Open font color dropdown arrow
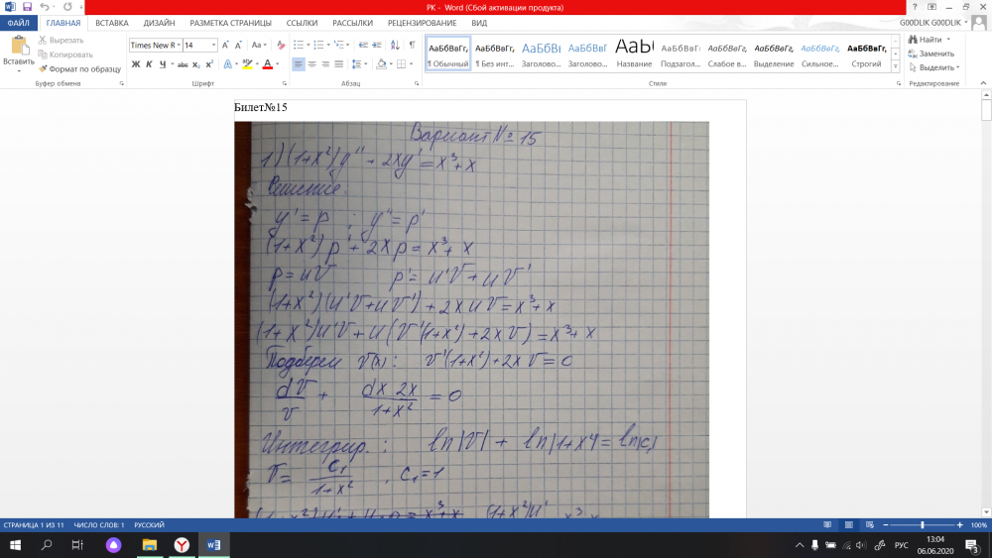 277,63
